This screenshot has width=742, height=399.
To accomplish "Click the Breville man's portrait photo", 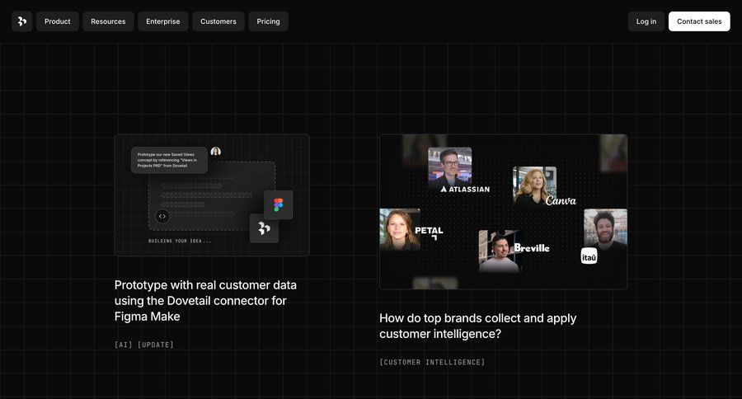I will pos(500,251).
